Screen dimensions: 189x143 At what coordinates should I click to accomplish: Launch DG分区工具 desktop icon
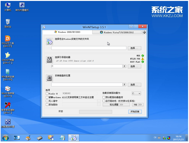pyautogui.click(x=8, y=41)
